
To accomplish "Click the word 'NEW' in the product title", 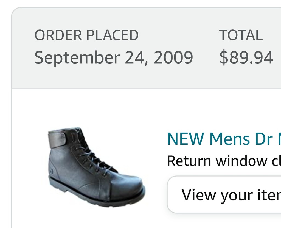I will (x=186, y=139).
